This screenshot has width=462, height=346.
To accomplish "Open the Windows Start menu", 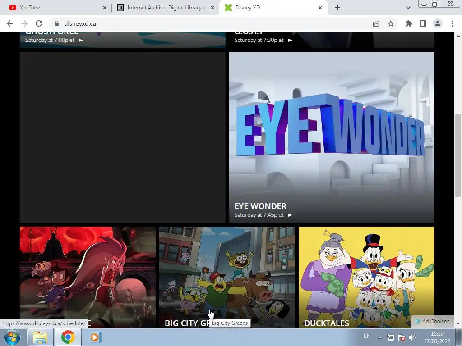I will click(12, 337).
